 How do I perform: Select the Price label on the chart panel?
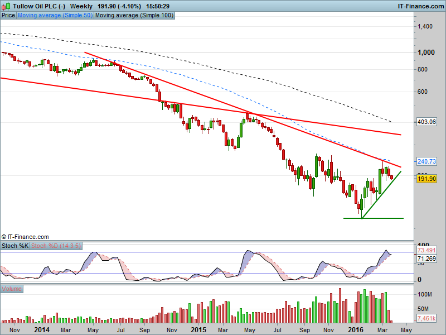(8, 15)
